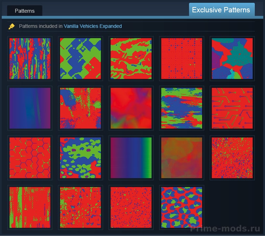Select the horizontal blue-green brushstroke pattern
The width and height of the screenshot is (265, 236).
point(182,108)
